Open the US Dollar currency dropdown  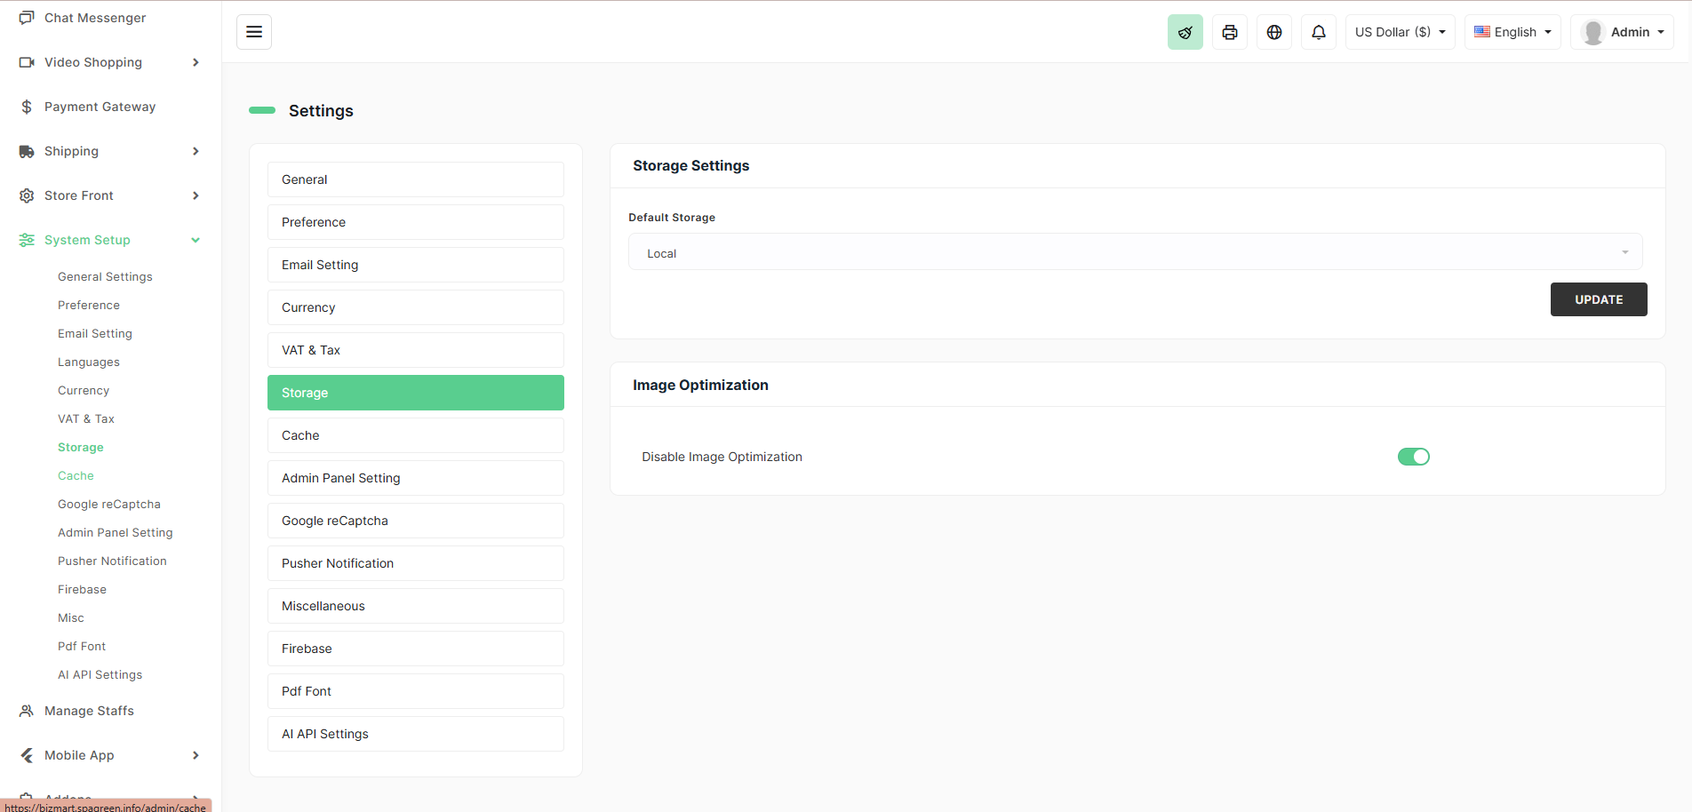[1400, 32]
